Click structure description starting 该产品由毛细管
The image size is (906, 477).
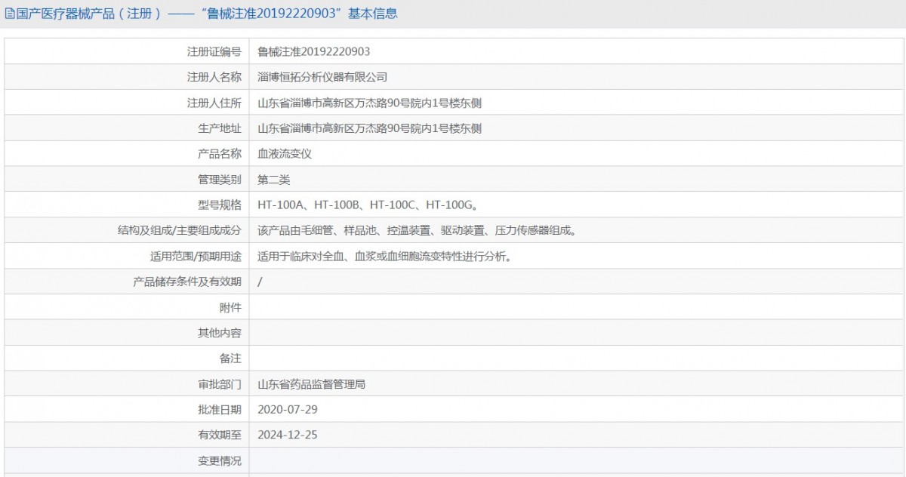[417, 230]
